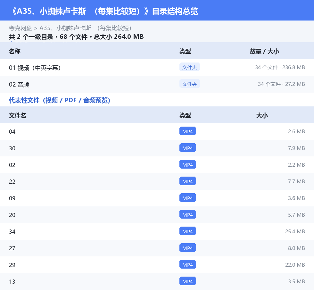Click the 25.4 MB size value
The height and width of the screenshot is (300, 314).
(295, 231)
